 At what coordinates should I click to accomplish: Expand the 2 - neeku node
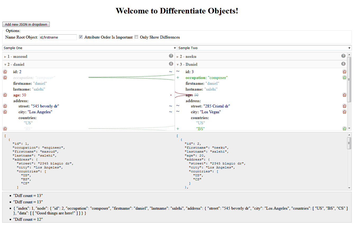pyautogui.click(x=178, y=56)
